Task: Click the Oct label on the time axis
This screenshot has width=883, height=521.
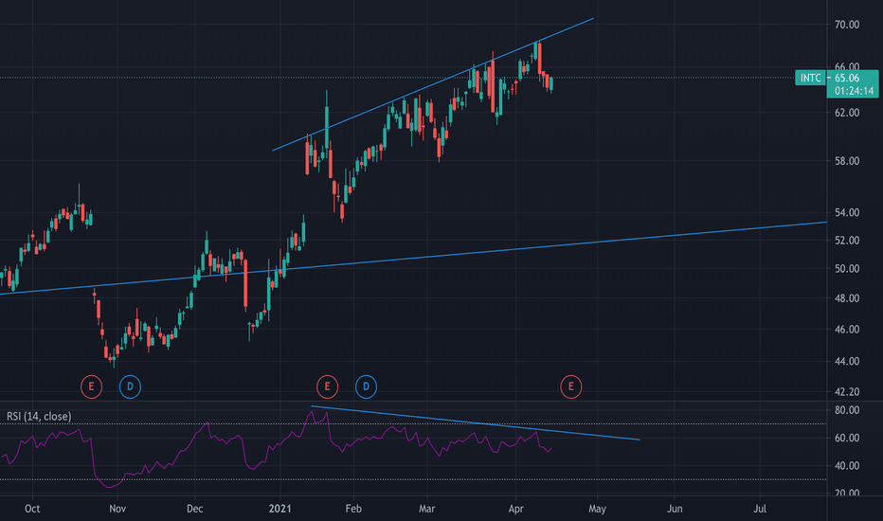Action: [32, 509]
